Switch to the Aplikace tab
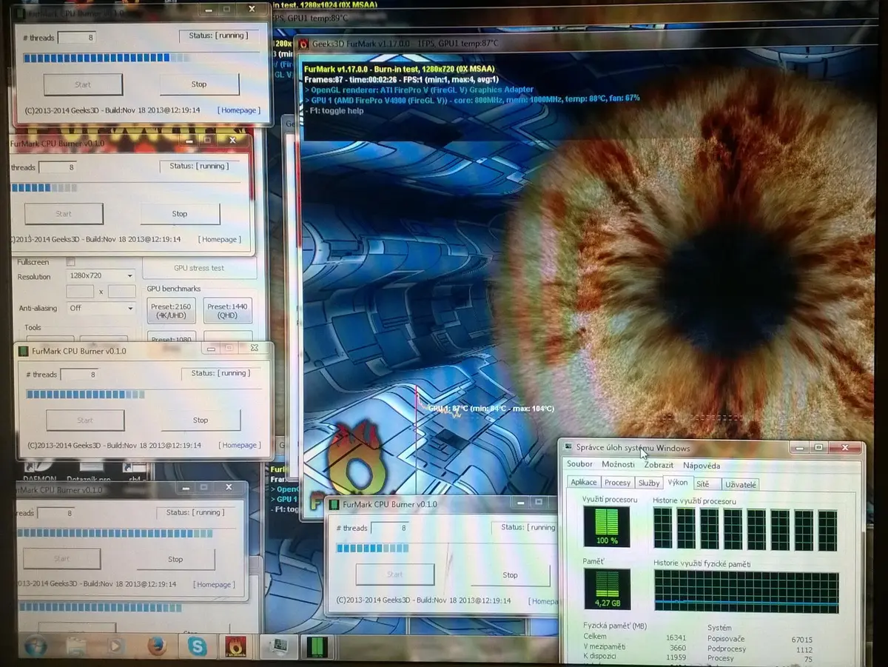 [x=583, y=482]
